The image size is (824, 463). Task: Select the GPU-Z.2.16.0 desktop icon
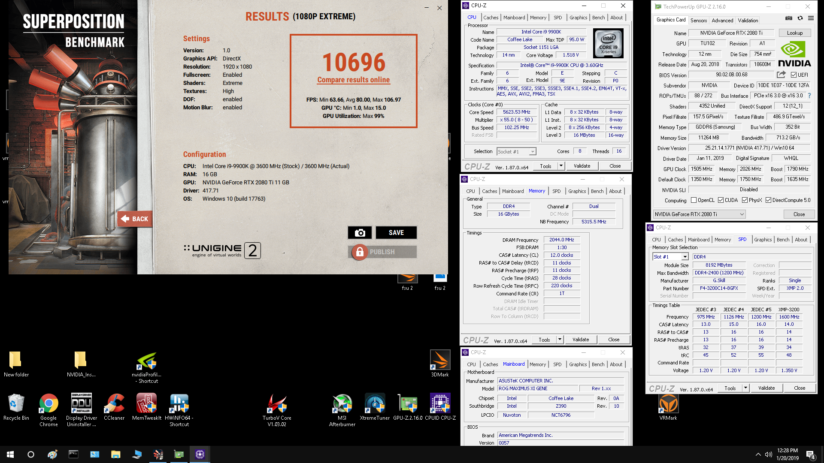point(408,407)
